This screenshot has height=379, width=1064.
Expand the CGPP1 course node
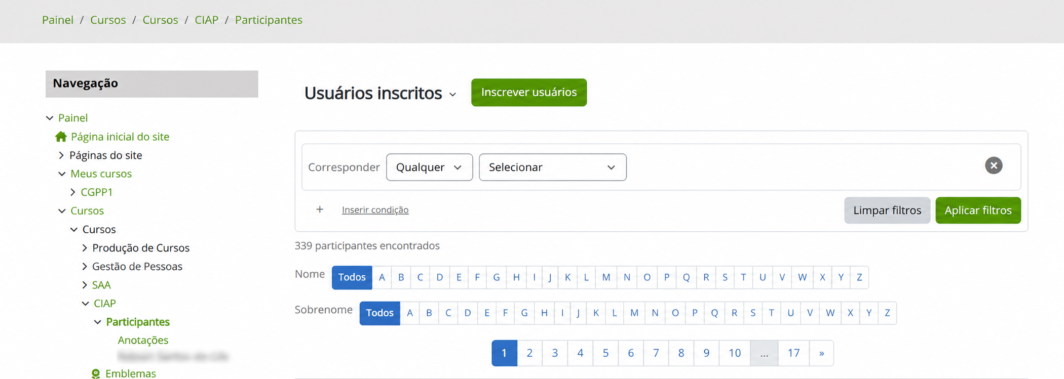pyautogui.click(x=73, y=192)
